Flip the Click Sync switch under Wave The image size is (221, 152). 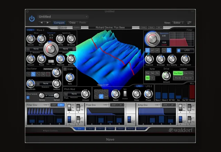coord(51,61)
